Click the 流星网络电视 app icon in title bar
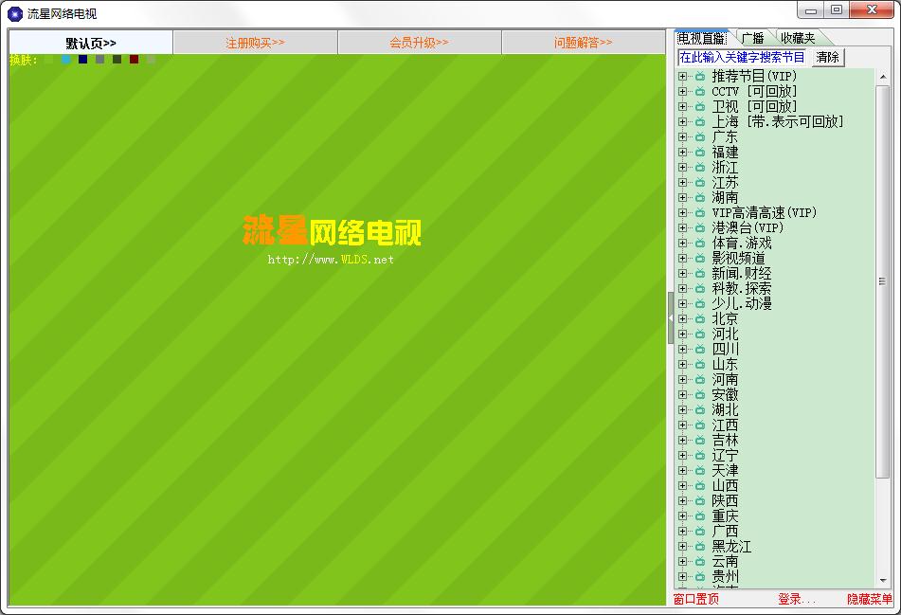This screenshot has width=901, height=615. coord(15,13)
